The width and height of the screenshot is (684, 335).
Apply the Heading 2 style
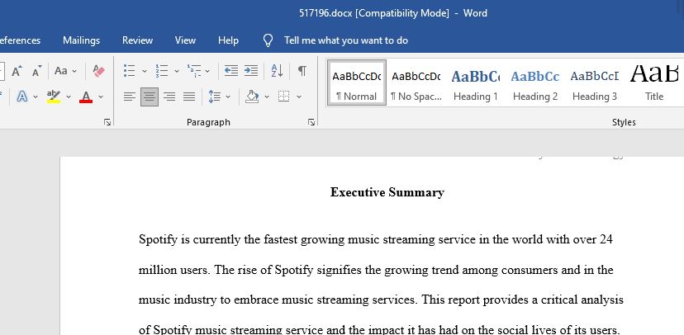coord(535,83)
